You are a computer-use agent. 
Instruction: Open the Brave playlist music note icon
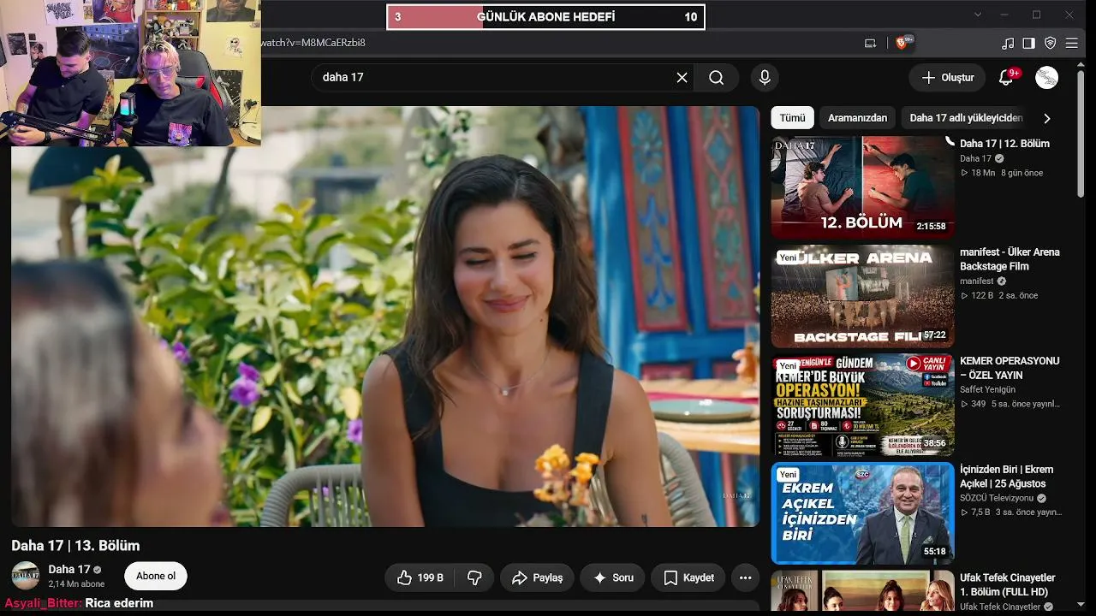[1008, 43]
